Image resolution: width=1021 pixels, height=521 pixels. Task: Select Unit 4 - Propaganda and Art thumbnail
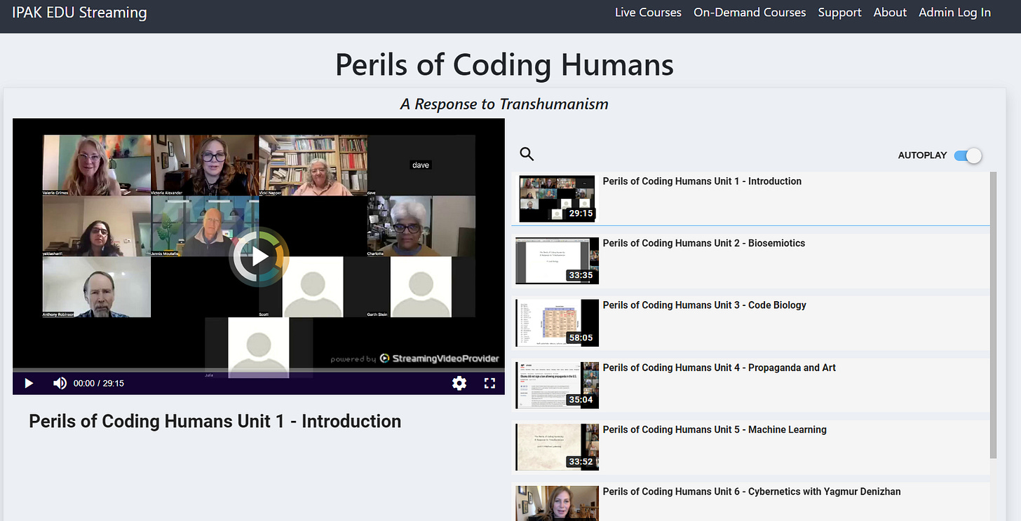(x=557, y=385)
